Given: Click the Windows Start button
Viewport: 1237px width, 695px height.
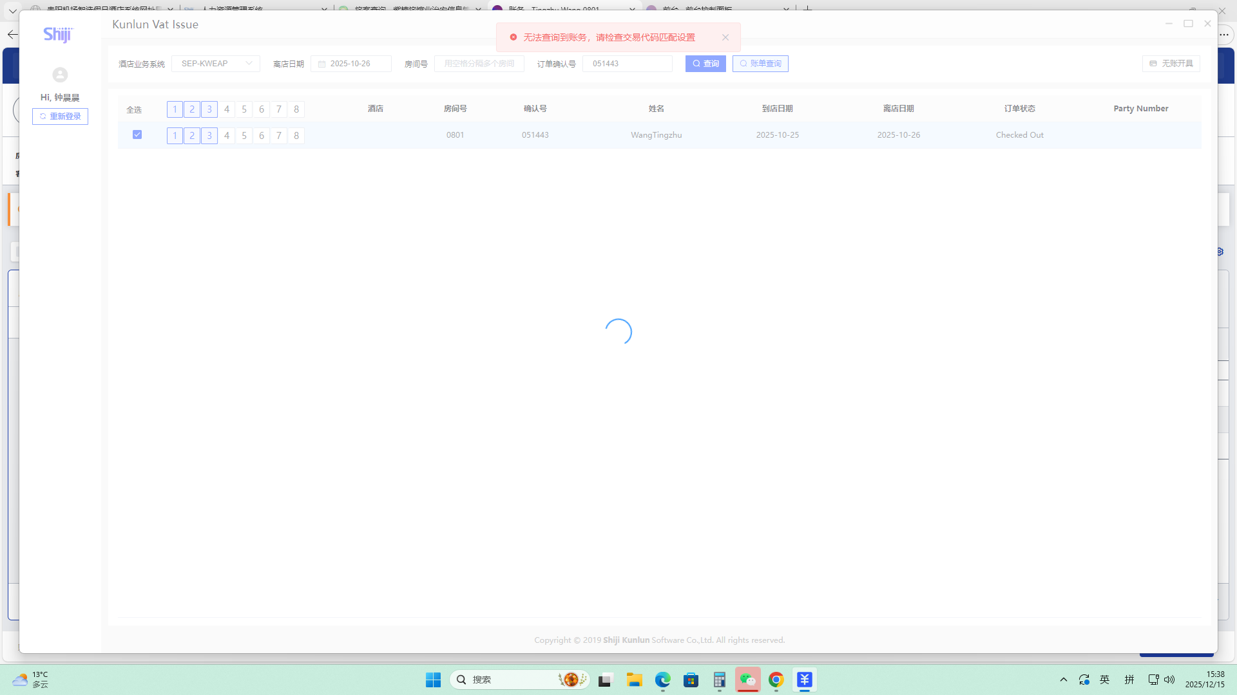Looking at the screenshot, I should pos(433,680).
